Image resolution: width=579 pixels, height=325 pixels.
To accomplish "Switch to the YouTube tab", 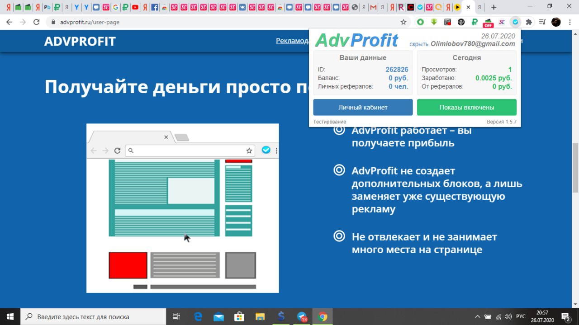I will [x=135, y=7].
